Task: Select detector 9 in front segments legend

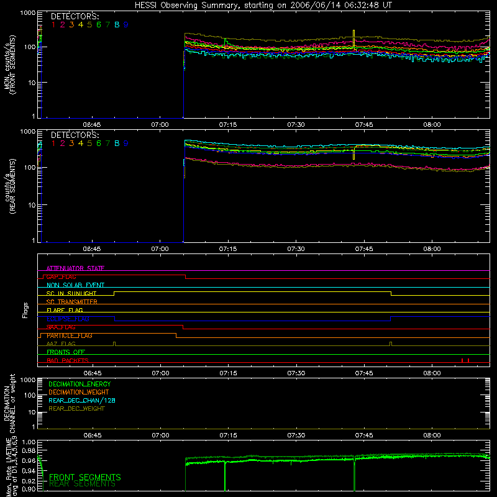Action: click(126, 25)
